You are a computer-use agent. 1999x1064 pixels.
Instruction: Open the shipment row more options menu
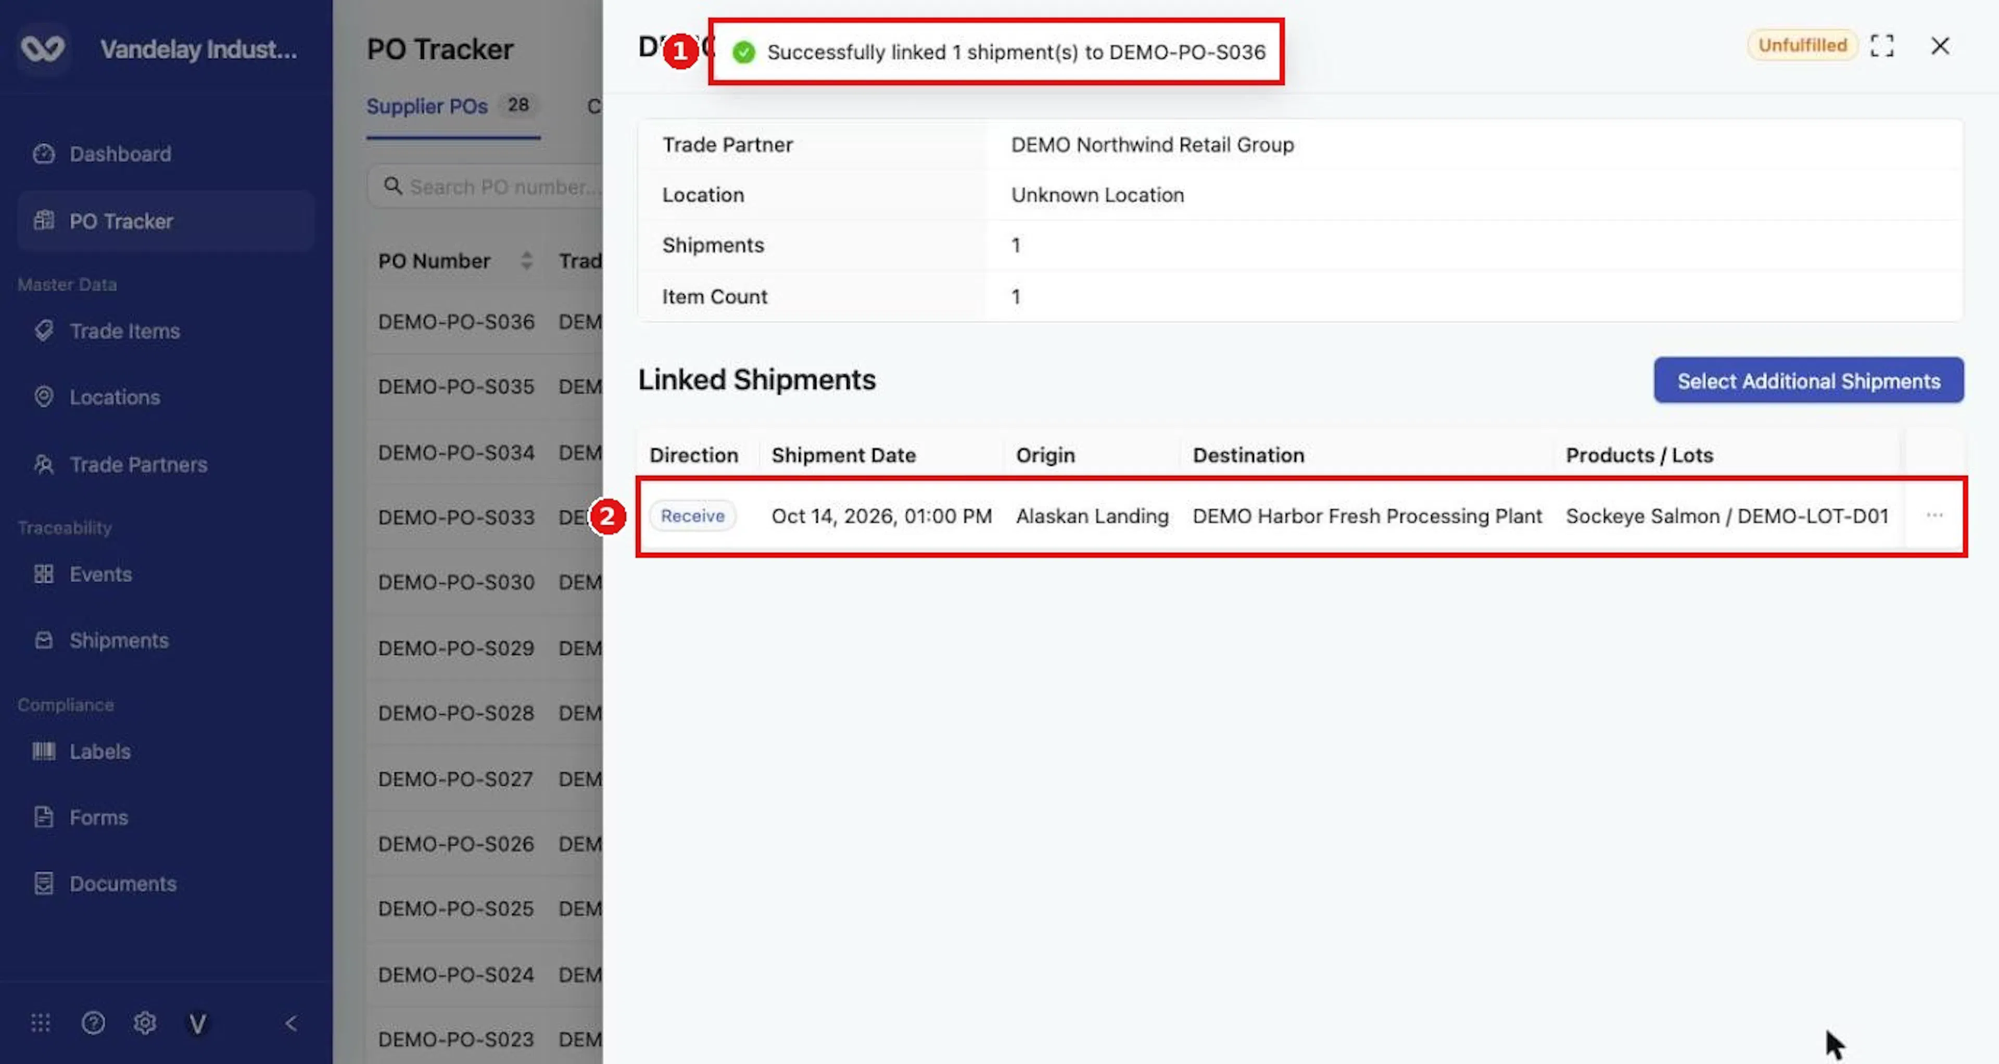pos(1934,515)
